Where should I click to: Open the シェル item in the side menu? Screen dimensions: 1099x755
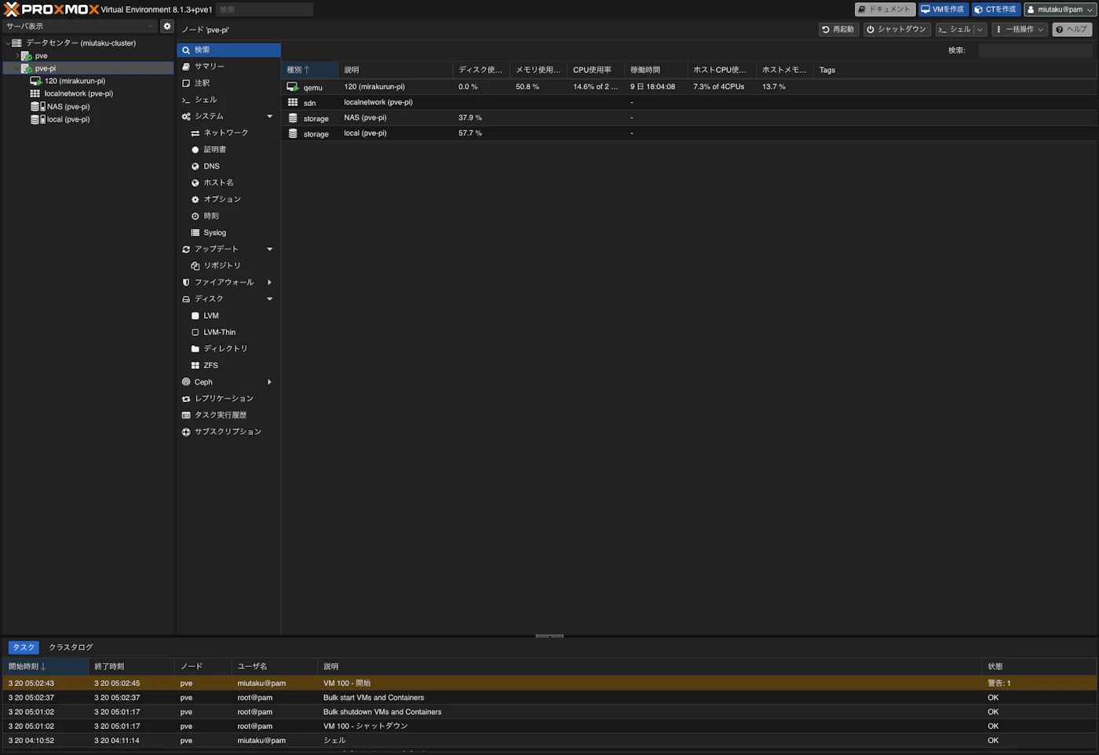coord(228,100)
